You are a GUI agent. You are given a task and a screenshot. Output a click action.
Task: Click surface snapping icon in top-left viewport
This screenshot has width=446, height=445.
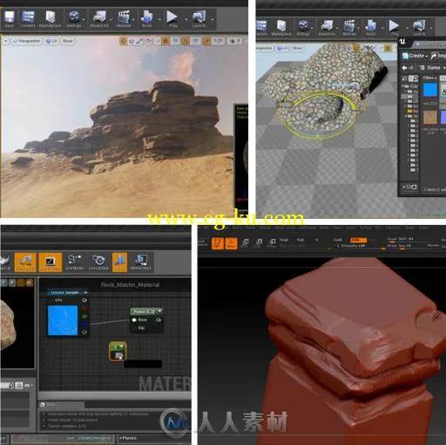click(x=157, y=41)
